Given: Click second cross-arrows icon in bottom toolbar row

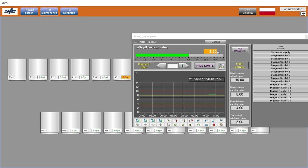Looking at the screenshot, I should (145, 125).
